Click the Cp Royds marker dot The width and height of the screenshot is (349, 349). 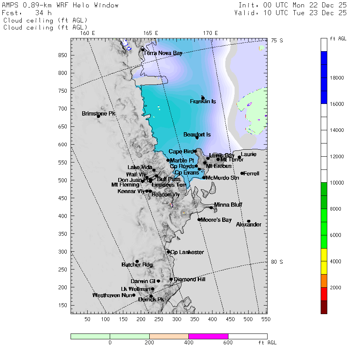(x=196, y=166)
